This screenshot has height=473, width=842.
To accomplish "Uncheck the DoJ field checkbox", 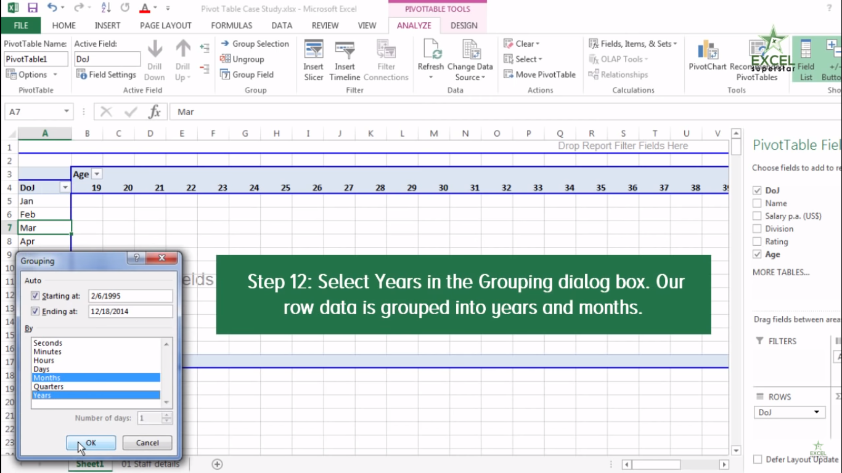I will tap(757, 190).
